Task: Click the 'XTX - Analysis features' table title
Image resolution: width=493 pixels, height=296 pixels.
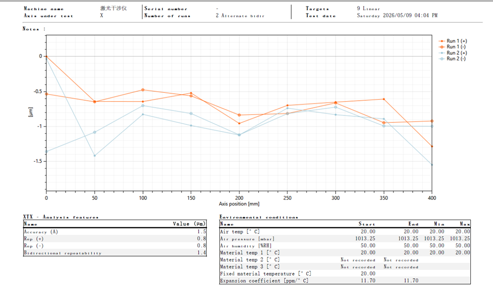Action: 61,217
